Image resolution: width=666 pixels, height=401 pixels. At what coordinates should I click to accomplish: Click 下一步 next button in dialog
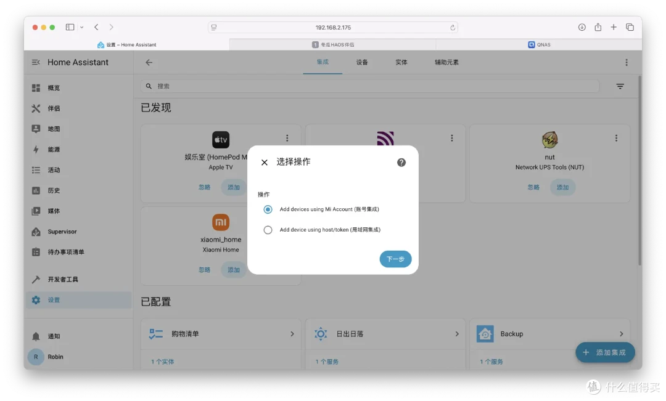(395, 259)
